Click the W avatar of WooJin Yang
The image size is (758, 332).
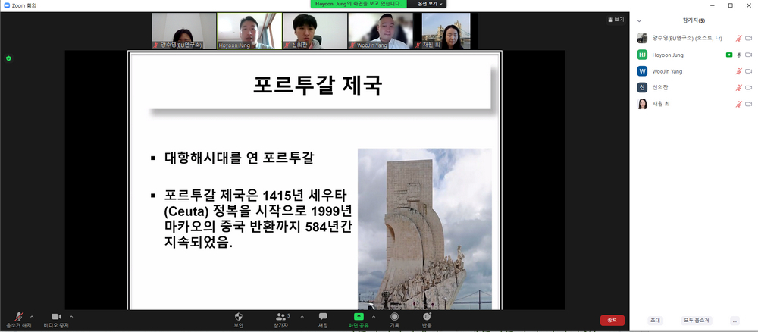(642, 71)
